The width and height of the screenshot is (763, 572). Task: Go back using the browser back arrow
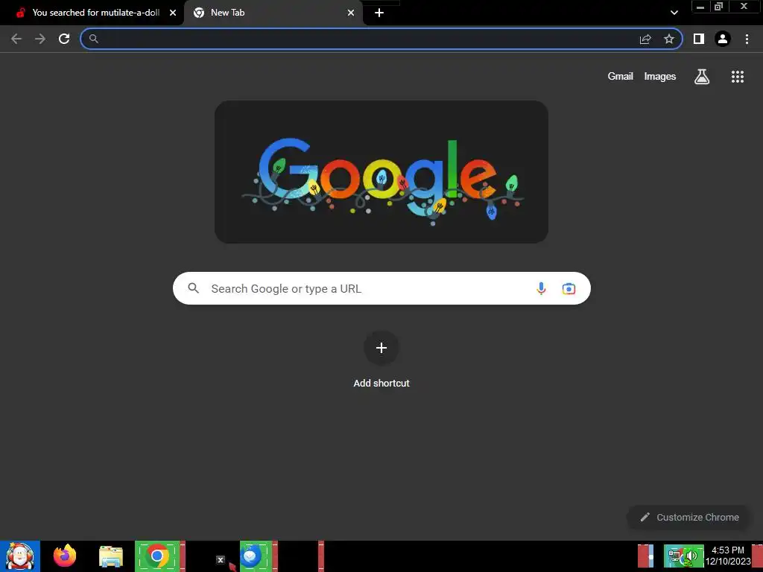tap(16, 39)
